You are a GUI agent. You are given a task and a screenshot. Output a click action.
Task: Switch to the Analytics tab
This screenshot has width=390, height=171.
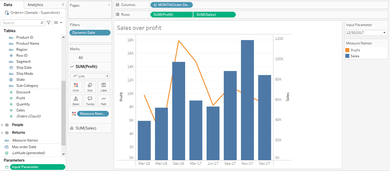(x=35, y=4)
